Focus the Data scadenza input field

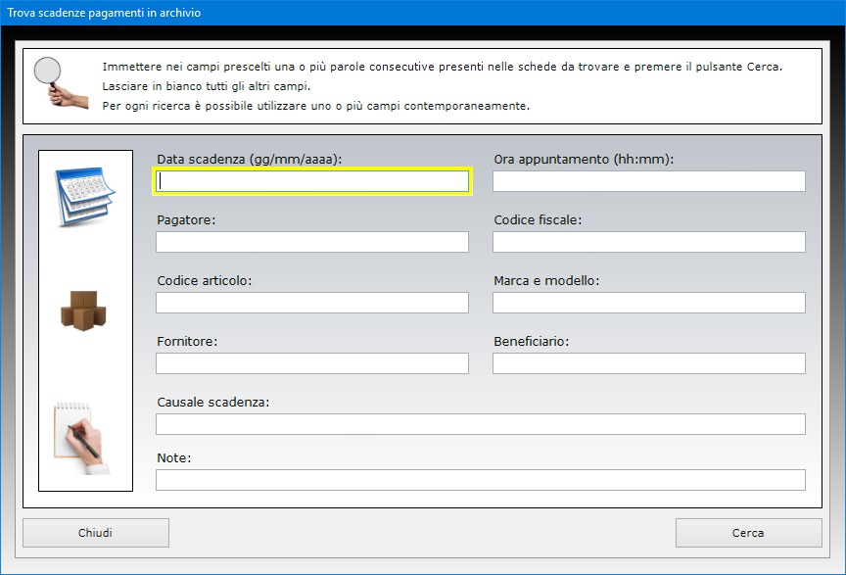coord(312,181)
